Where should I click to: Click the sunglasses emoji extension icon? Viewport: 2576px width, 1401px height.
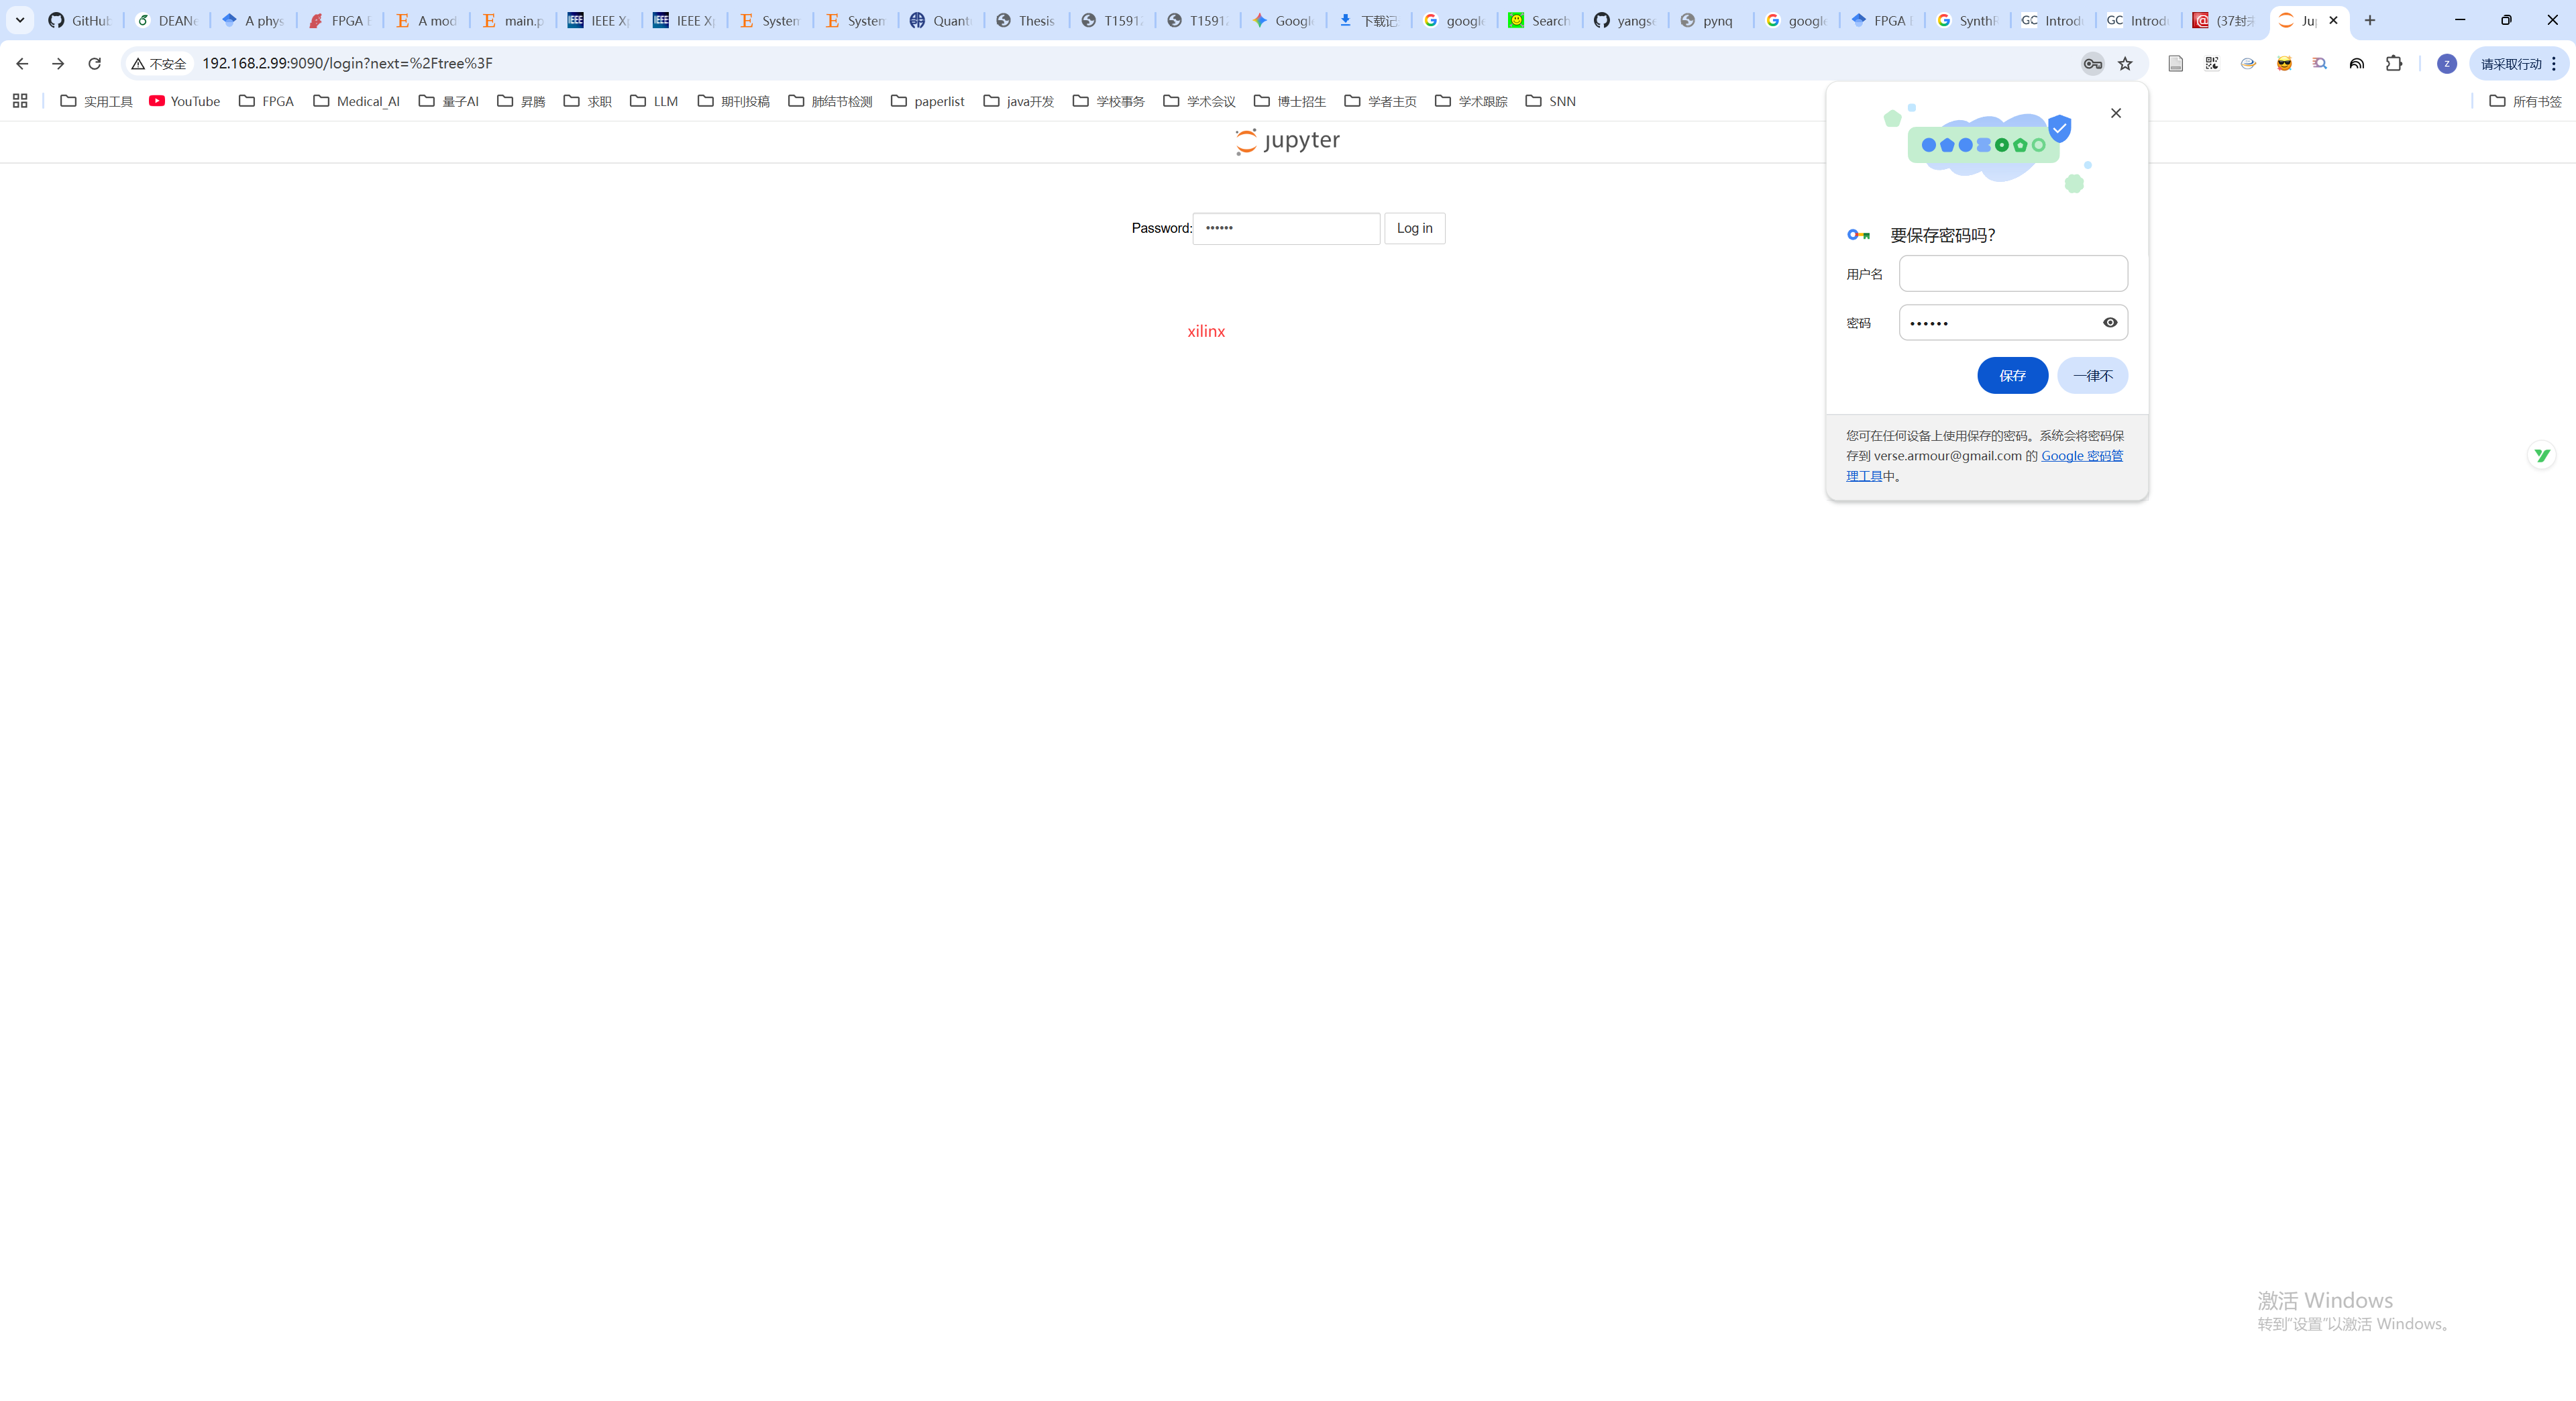2284,64
